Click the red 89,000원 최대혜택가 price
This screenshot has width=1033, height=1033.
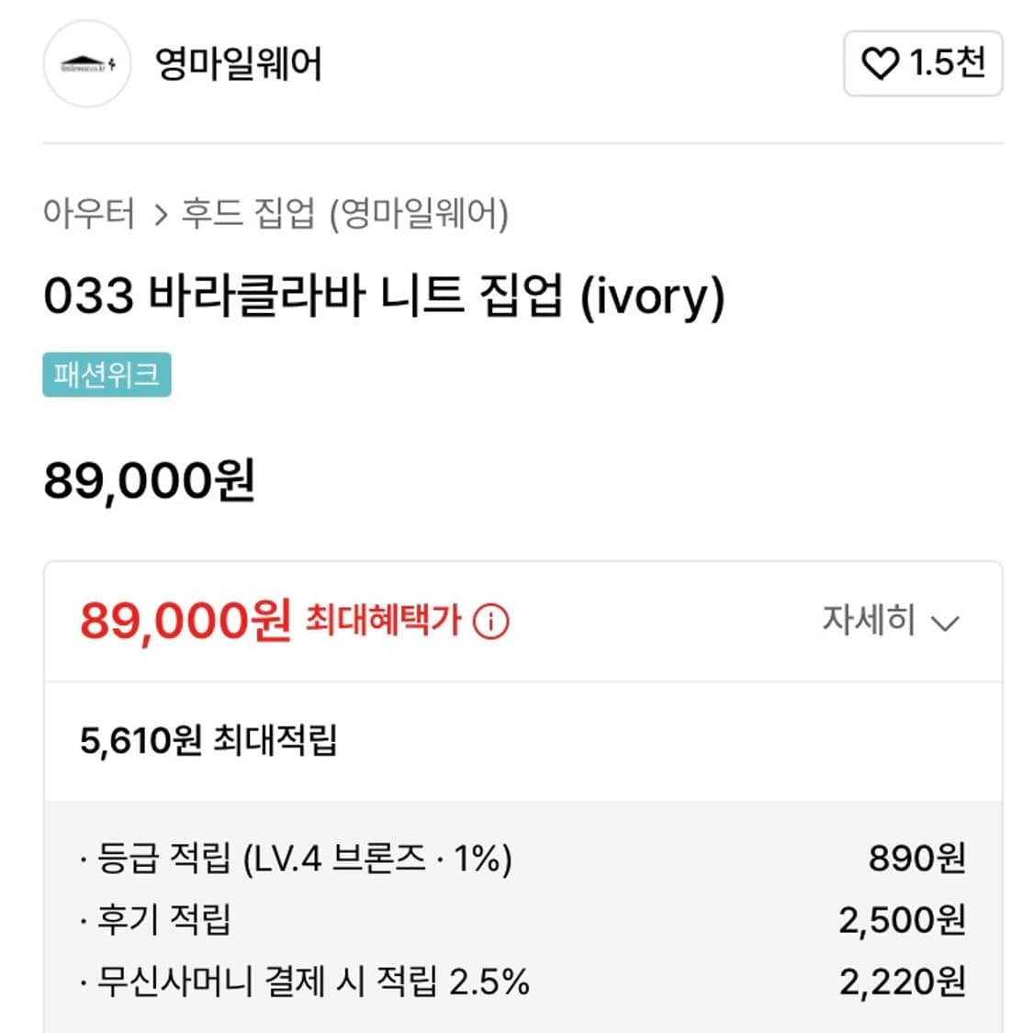tap(179, 621)
